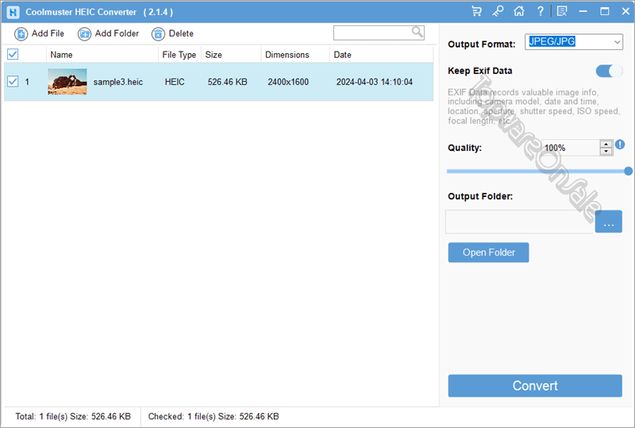Open the home page icon

click(519, 11)
